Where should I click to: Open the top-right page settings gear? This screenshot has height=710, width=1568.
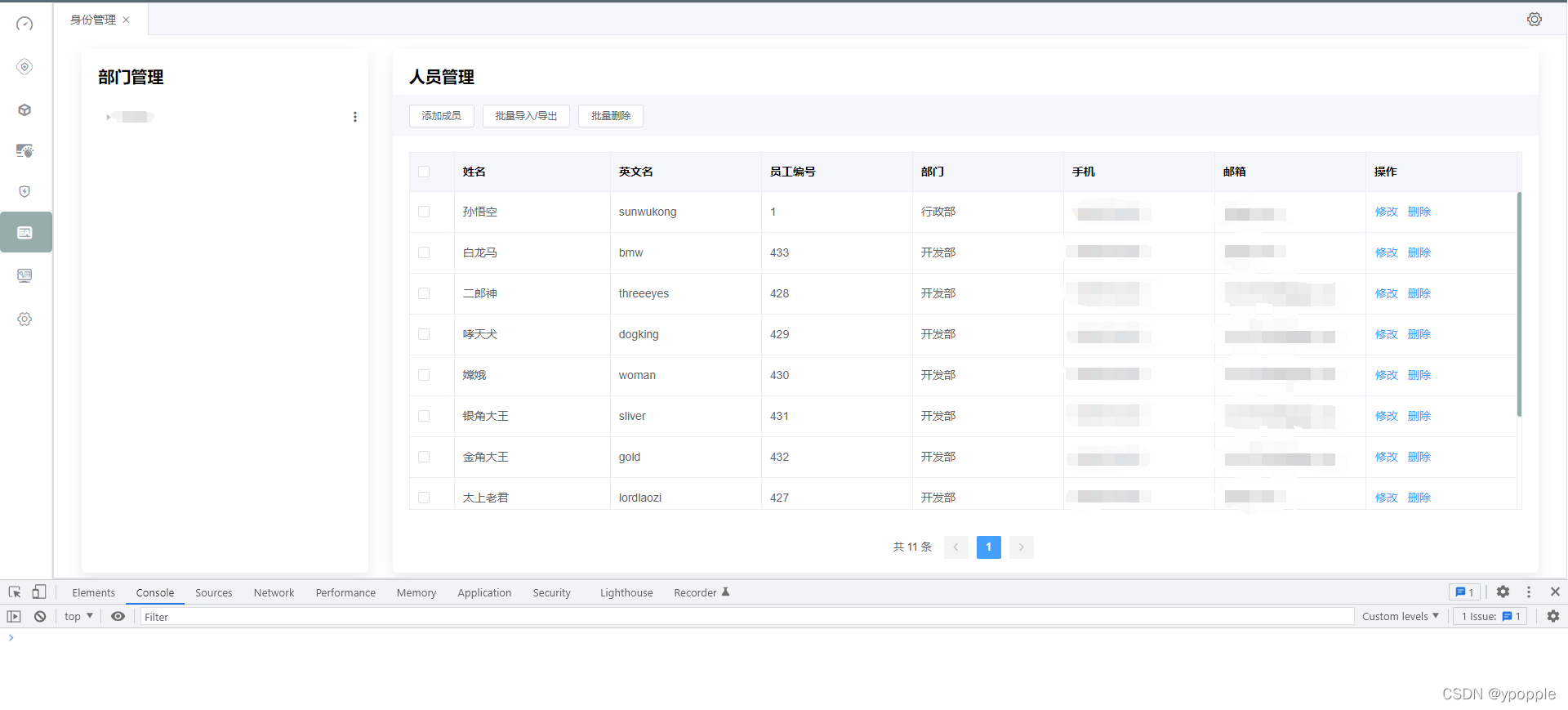[1535, 20]
